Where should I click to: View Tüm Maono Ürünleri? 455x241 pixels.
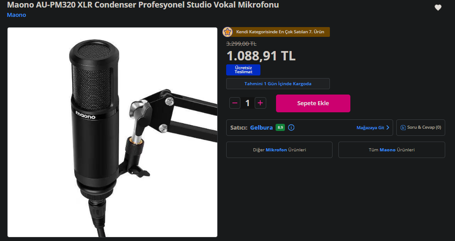click(392, 150)
